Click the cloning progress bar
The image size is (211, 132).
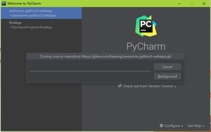[x=90, y=71]
